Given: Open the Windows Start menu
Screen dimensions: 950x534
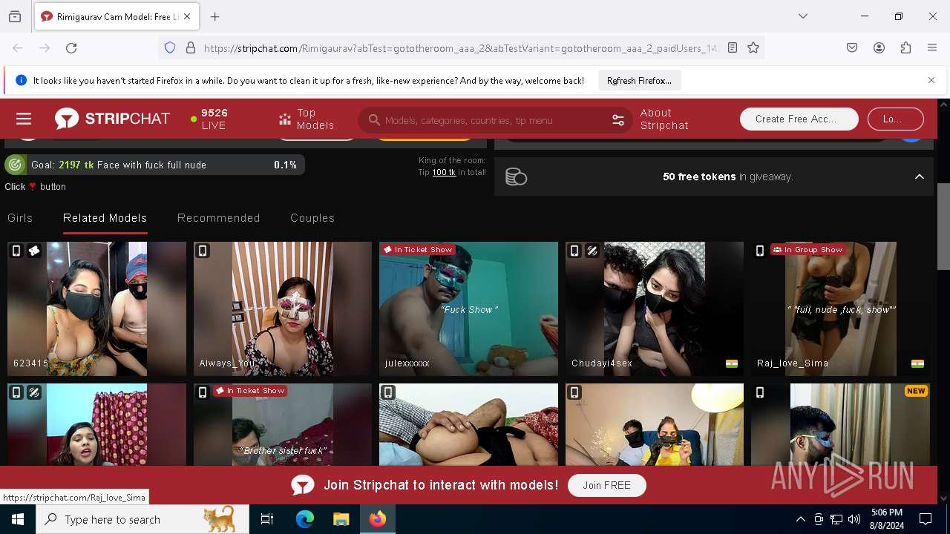Looking at the screenshot, I should point(18,519).
